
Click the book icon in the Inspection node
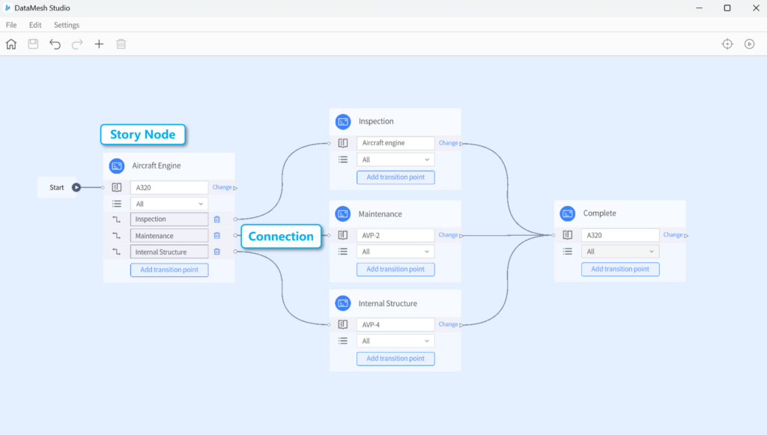tap(342, 142)
